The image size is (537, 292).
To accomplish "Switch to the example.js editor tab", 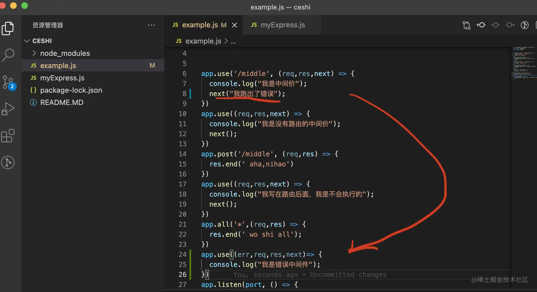I will pyautogui.click(x=199, y=25).
